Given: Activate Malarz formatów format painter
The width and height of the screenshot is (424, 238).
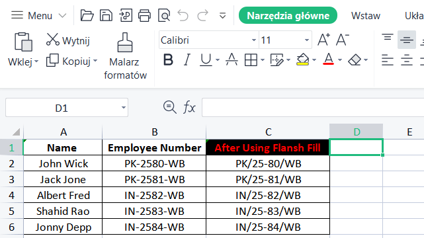Looking at the screenshot, I should (x=125, y=56).
